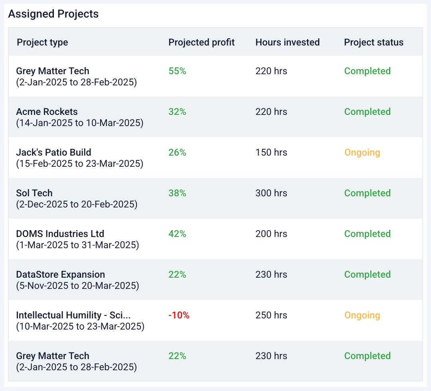Click the -10% profit value shown in red
This screenshot has width=431, height=391.
pyautogui.click(x=179, y=315)
